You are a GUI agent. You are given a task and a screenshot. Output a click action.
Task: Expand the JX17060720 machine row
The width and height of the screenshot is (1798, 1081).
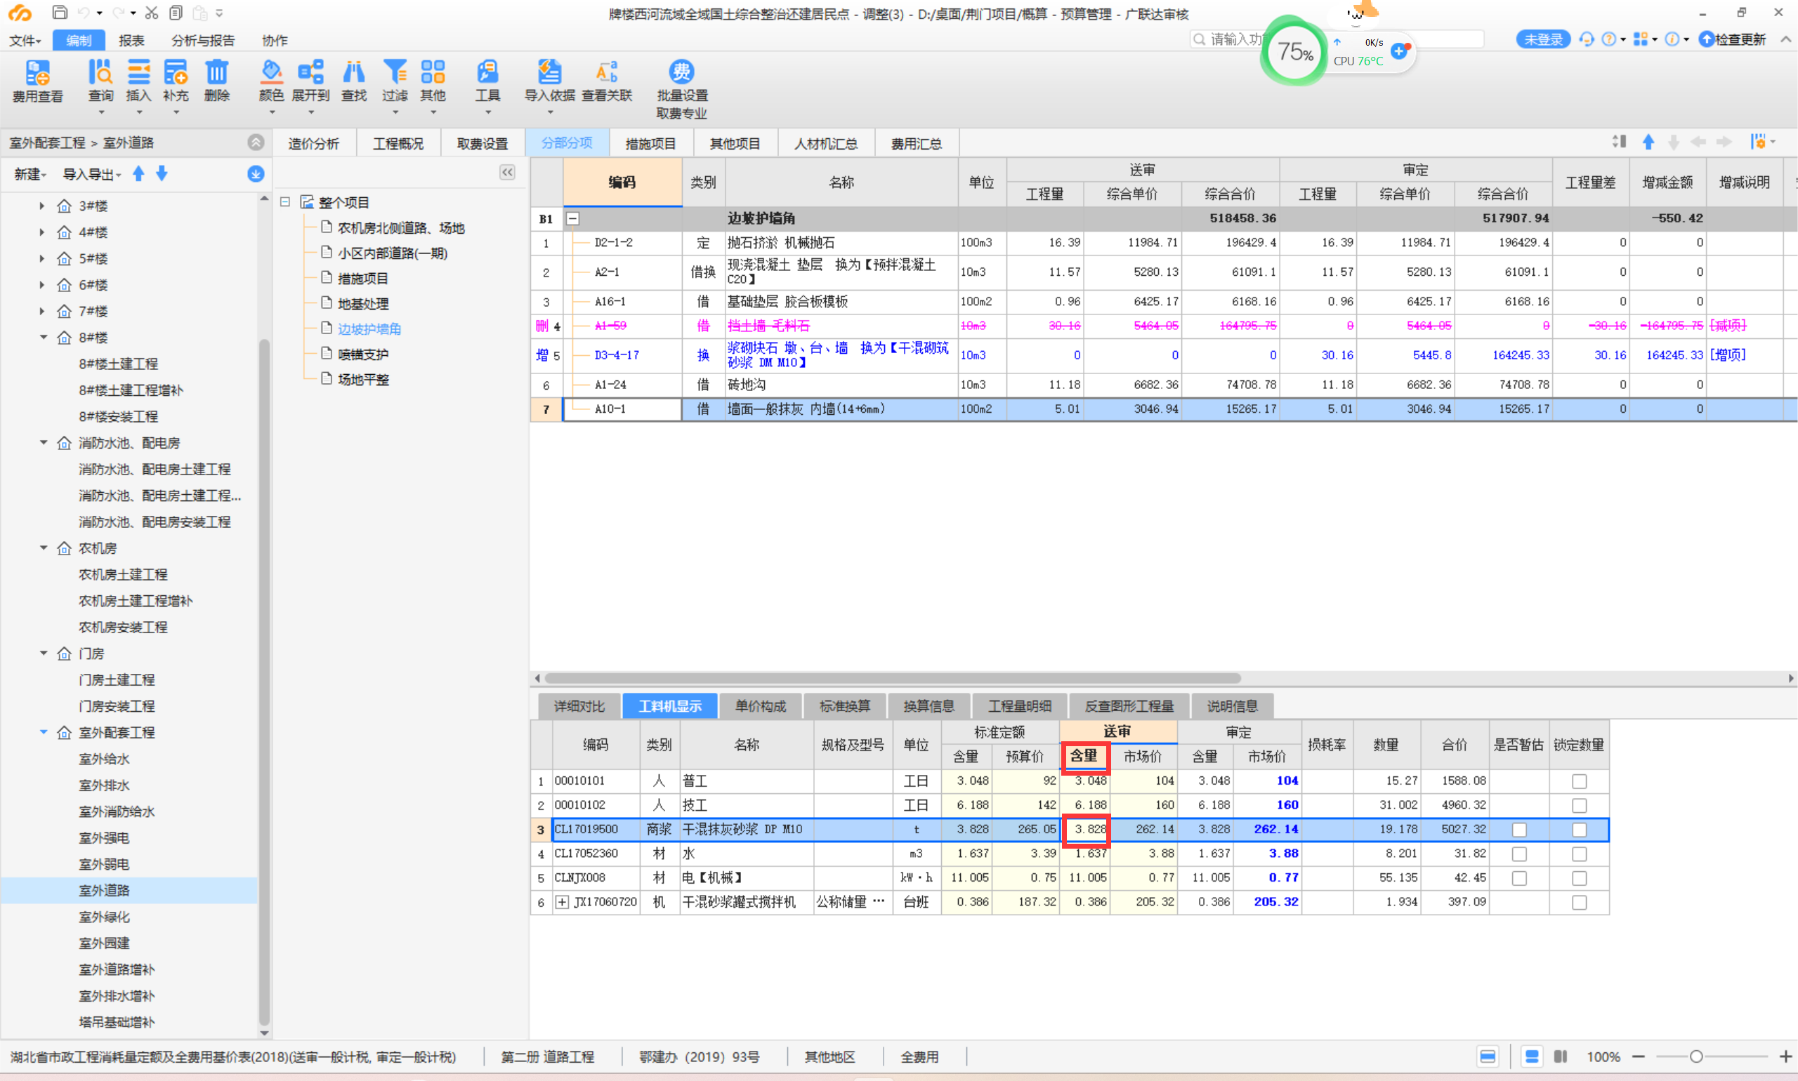pos(562,902)
